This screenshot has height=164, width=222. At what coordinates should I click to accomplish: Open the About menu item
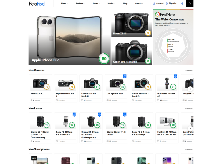click(138, 4)
